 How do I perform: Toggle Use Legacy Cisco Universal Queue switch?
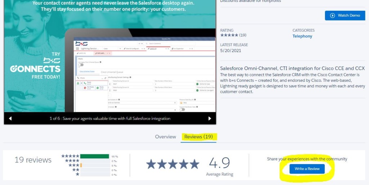[81, 65]
